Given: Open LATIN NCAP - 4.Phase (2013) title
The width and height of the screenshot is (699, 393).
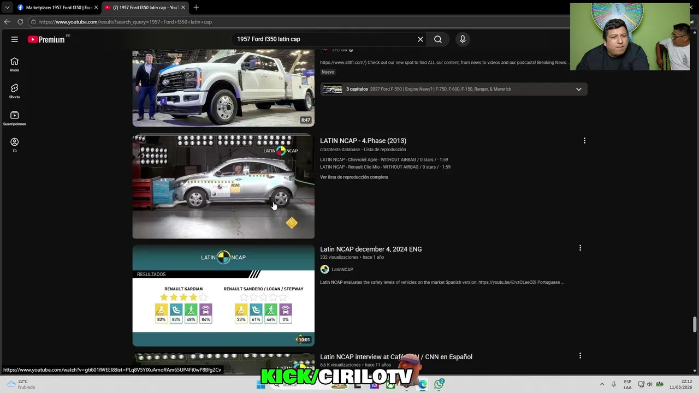Looking at the screenshot, I should 363,141.
